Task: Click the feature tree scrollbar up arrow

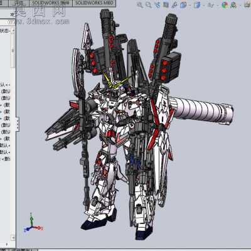Action: [13, 31]
